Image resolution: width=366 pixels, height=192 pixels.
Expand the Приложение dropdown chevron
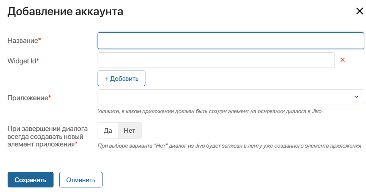coord(356,97)
